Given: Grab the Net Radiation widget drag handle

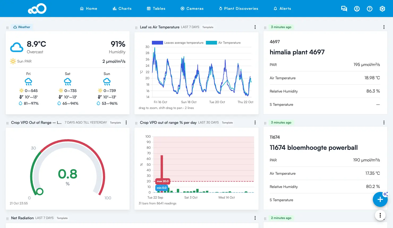Looking at the screenshot, I should pyautogui.click(x=7, y=218).
